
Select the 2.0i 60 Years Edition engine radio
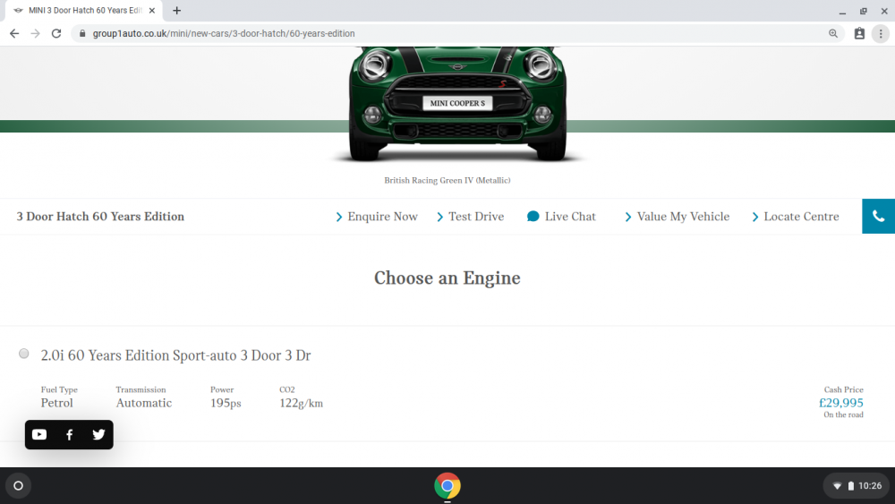point(24,354)
